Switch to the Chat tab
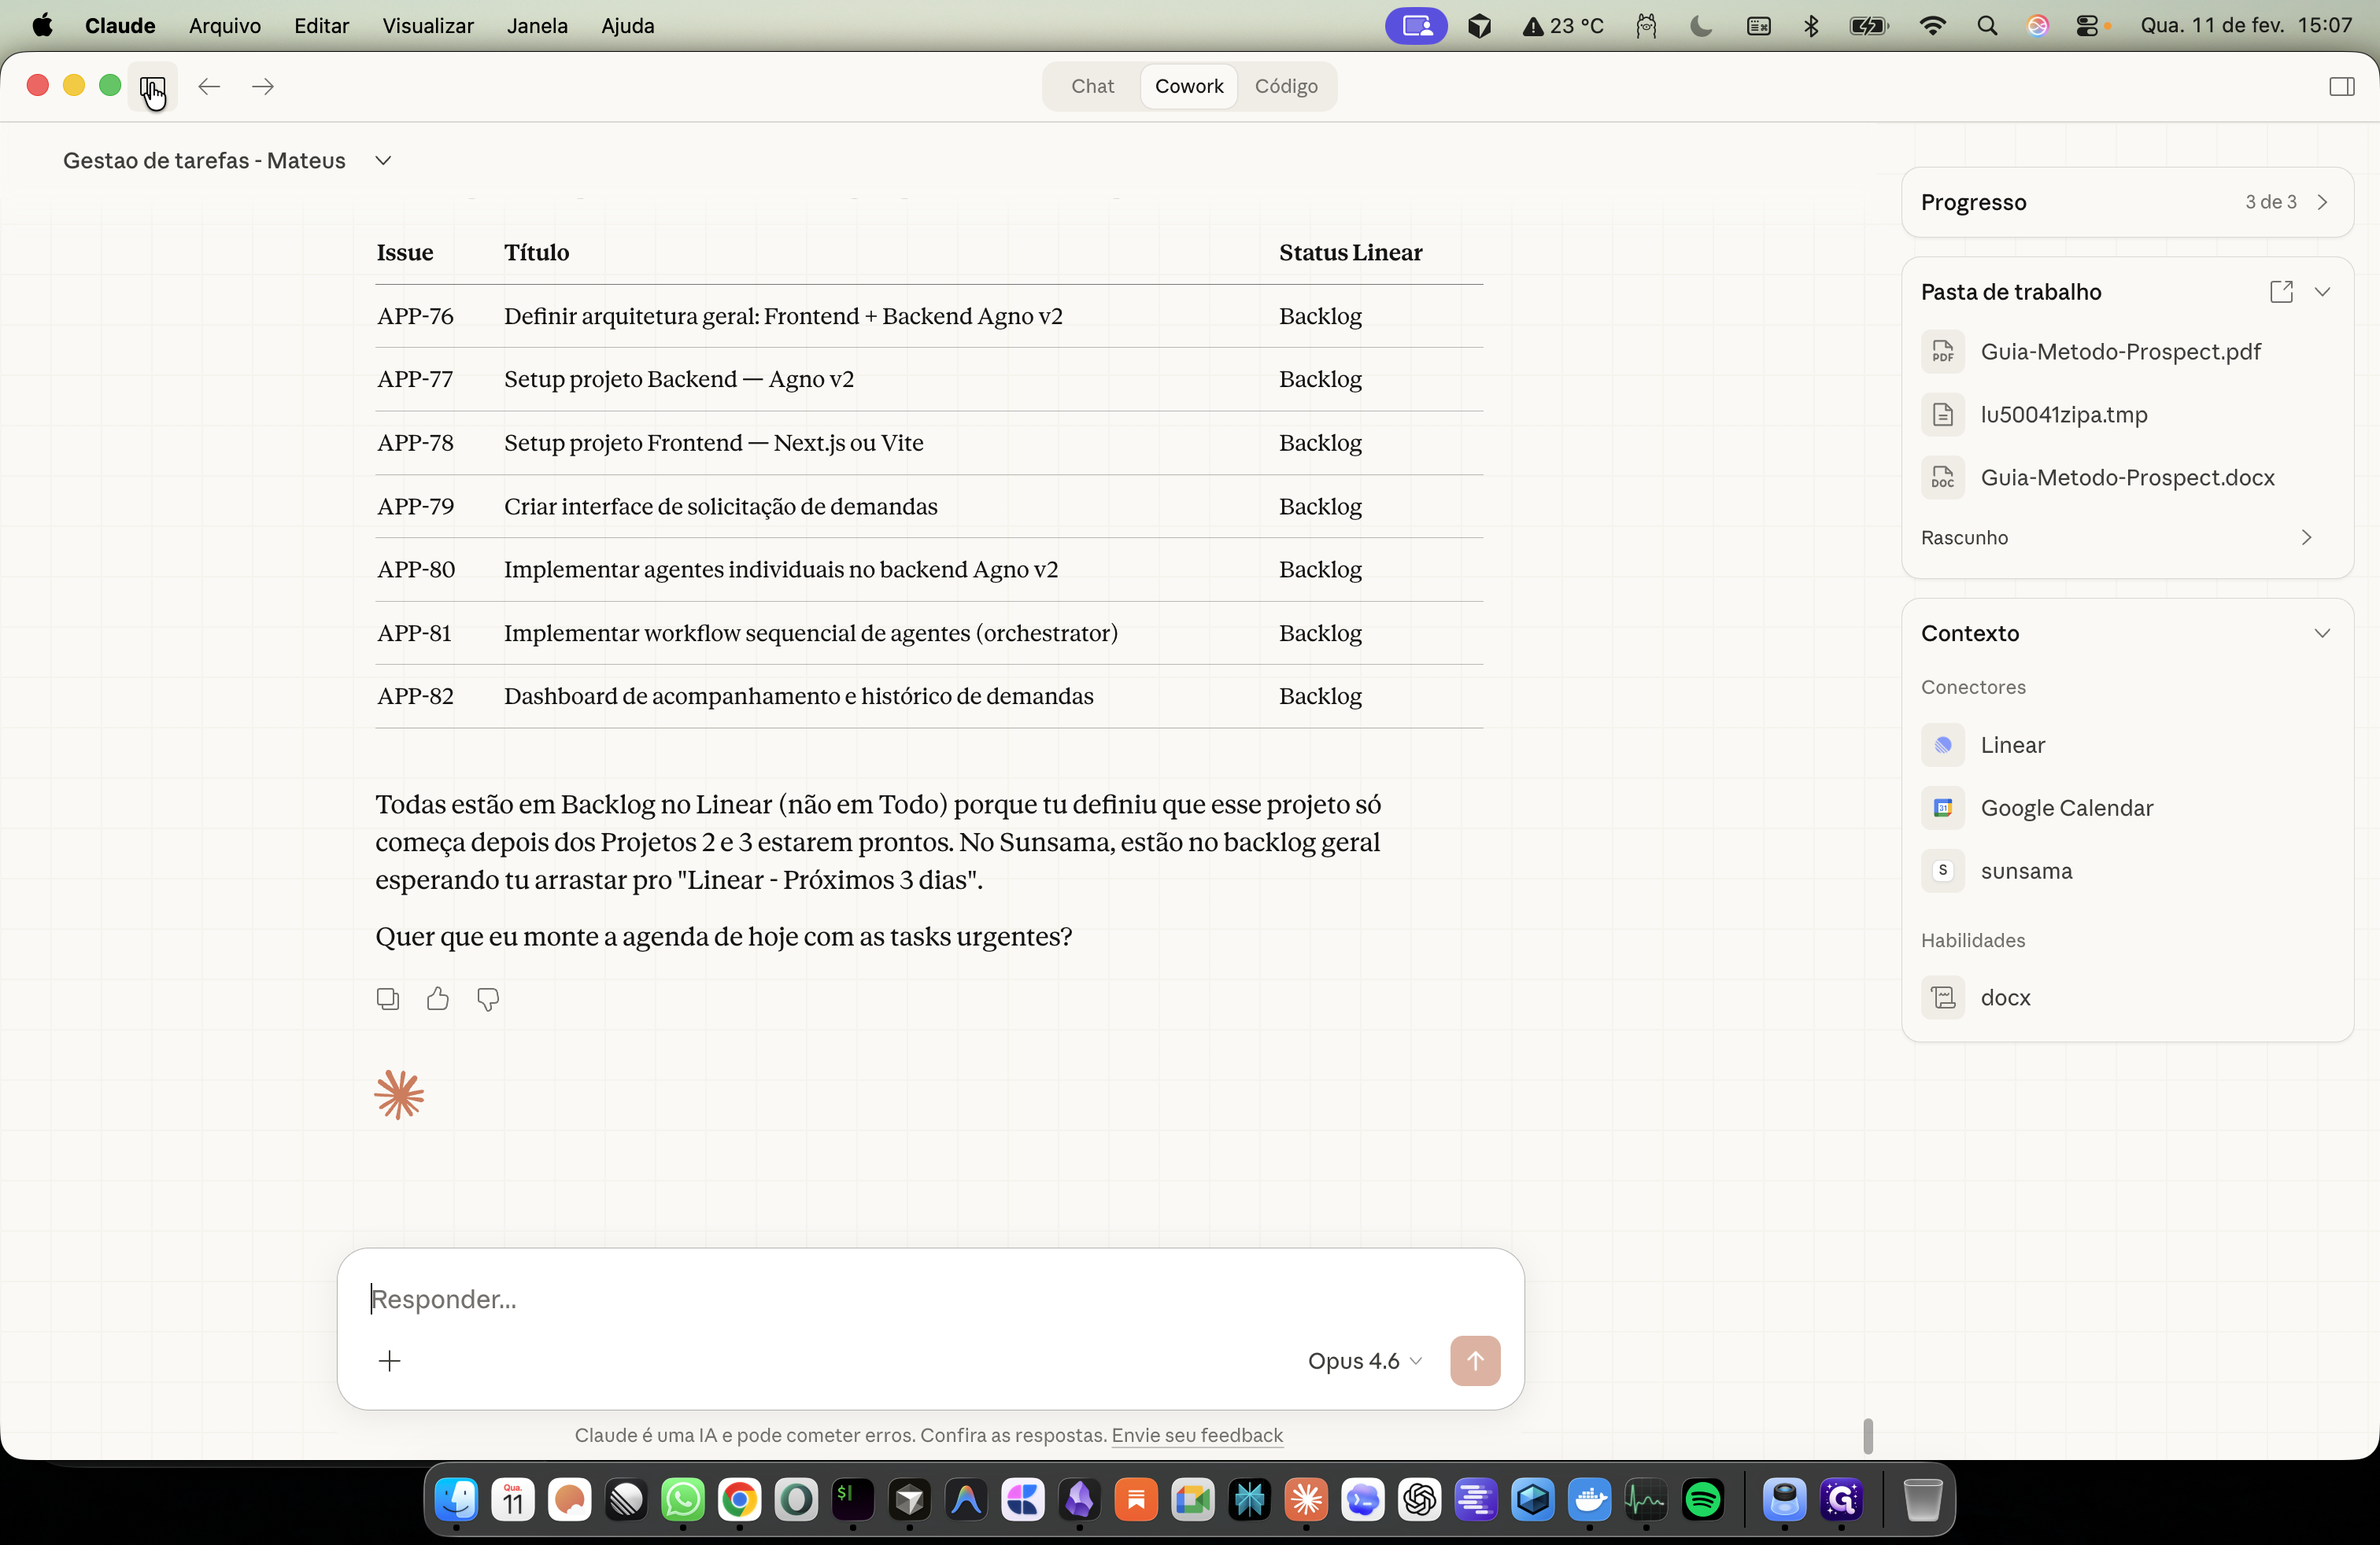This screenshot has width=2380, height=1545. (1092, 86)
